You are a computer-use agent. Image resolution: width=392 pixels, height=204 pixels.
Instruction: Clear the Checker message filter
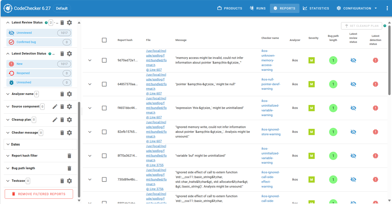click(x=62, y=133)
